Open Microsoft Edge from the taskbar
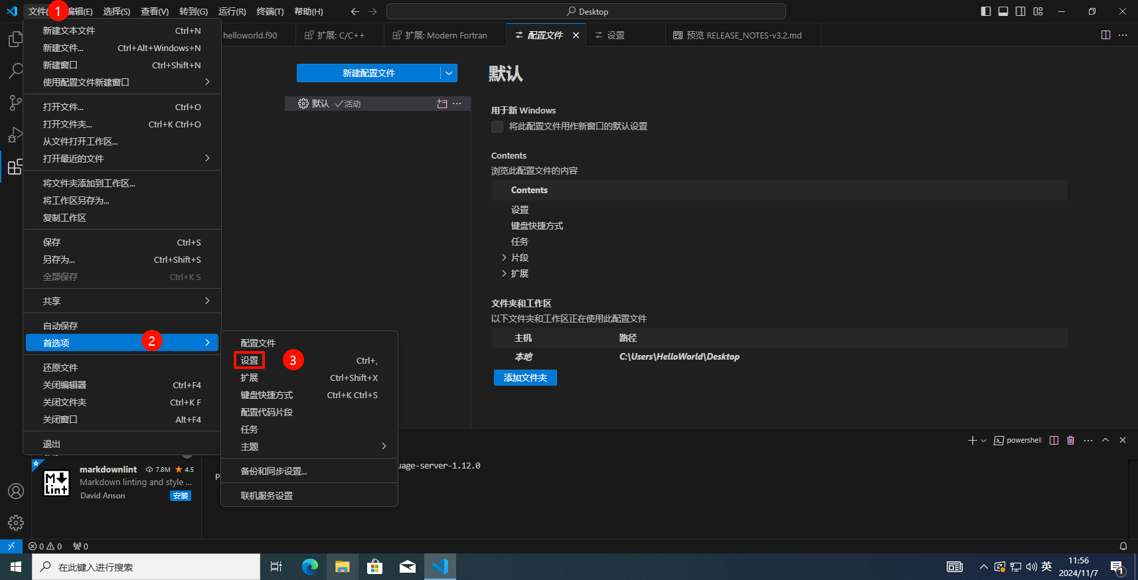The image size is (1138, 580). click(309, 567)
